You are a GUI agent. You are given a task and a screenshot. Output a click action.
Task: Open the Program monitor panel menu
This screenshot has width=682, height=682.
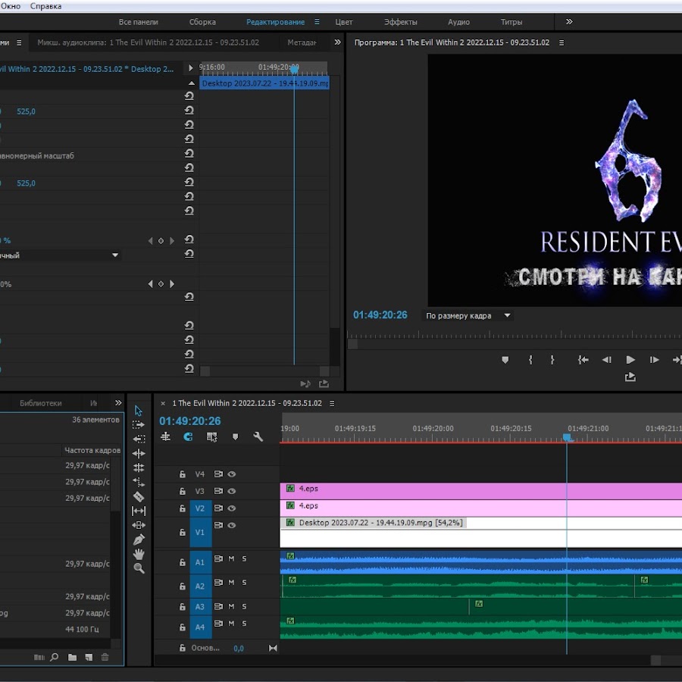pyautogui.click(x=562, y=42)
